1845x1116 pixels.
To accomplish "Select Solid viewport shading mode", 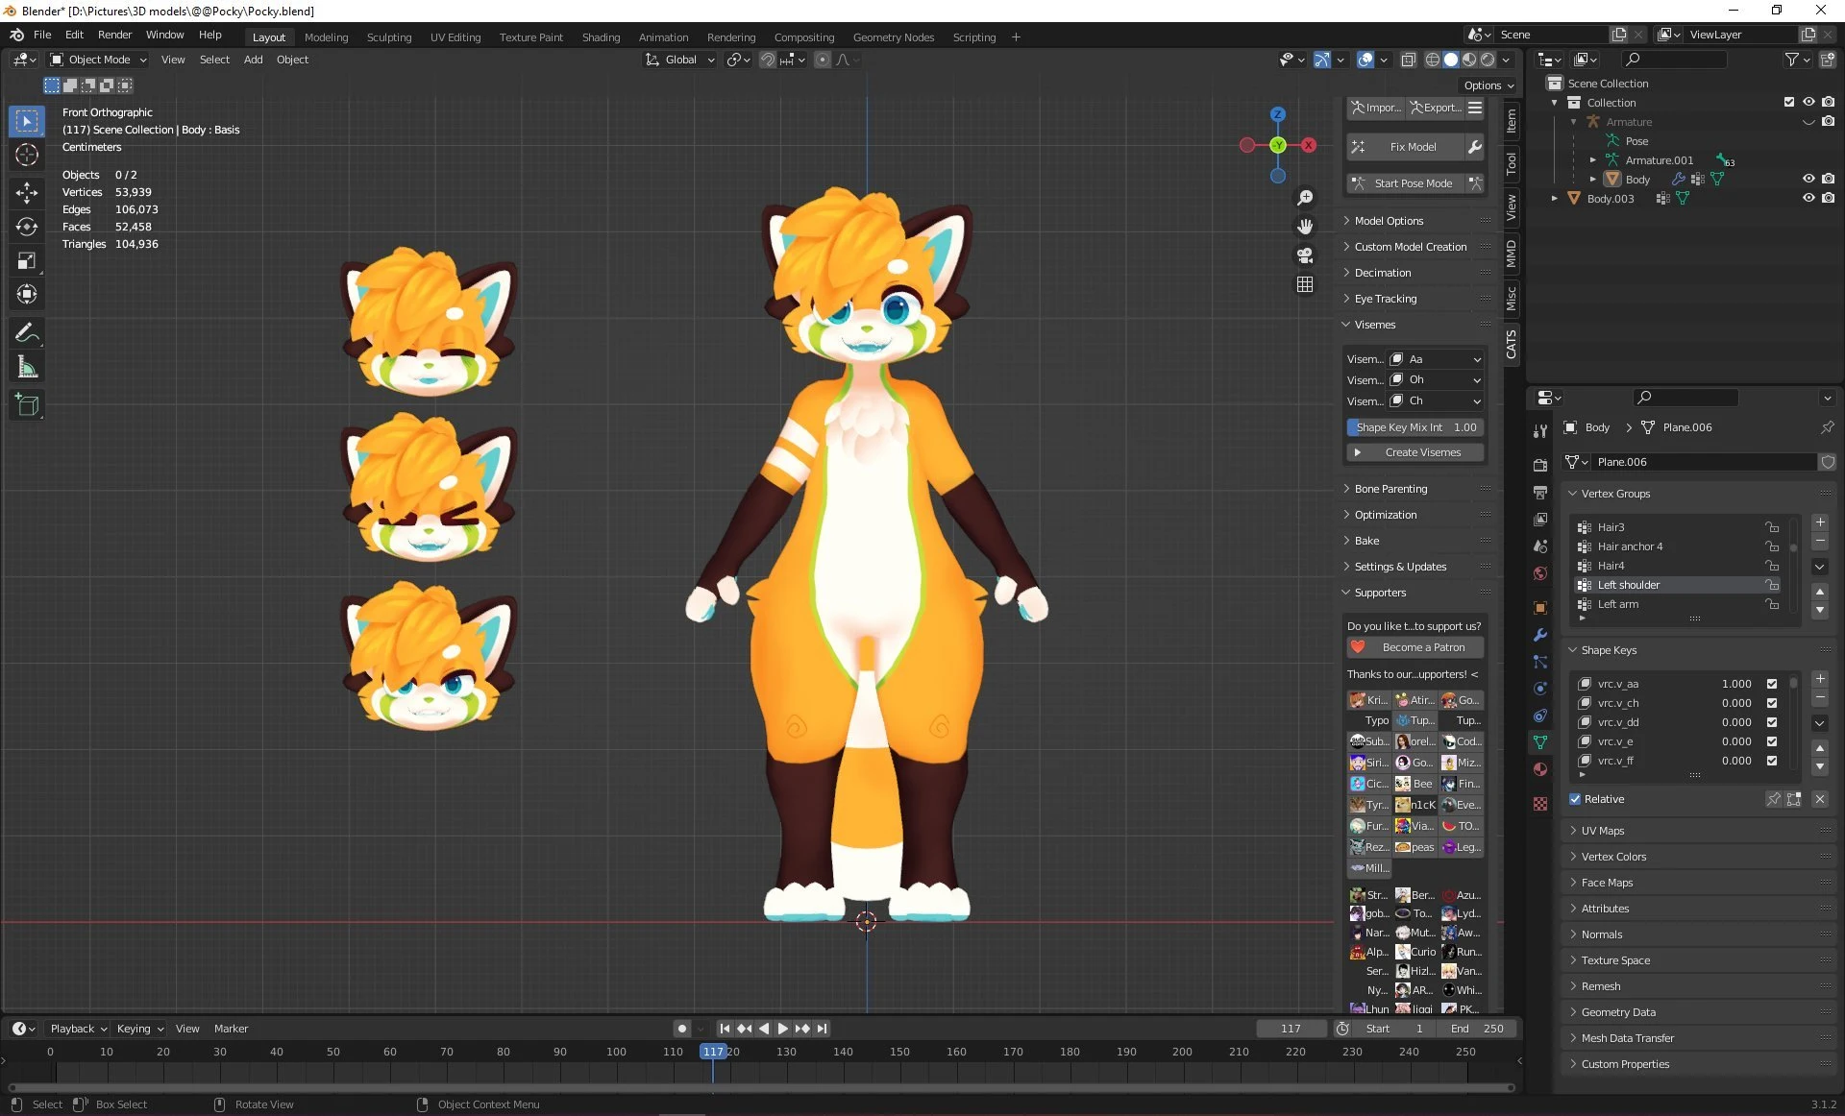I will click(x=1451, y=60).
